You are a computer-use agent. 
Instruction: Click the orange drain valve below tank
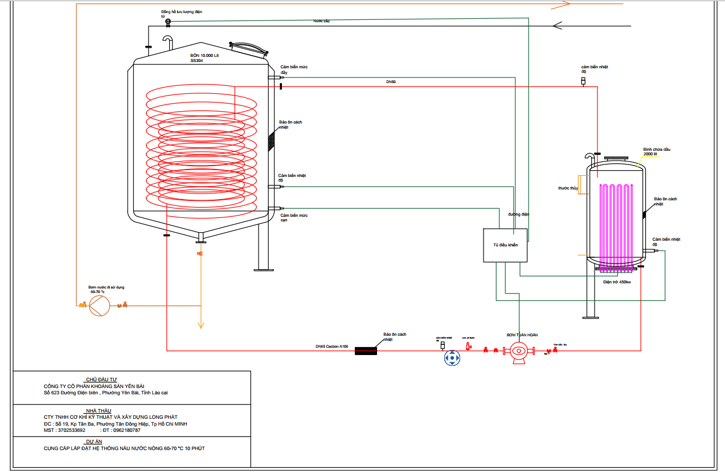[199, 253]
